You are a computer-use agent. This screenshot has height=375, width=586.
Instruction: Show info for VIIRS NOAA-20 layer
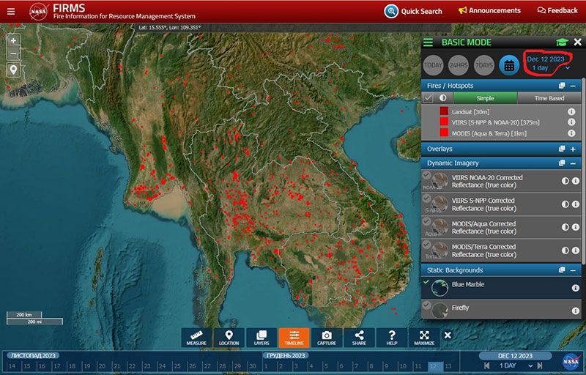point(576,181)
